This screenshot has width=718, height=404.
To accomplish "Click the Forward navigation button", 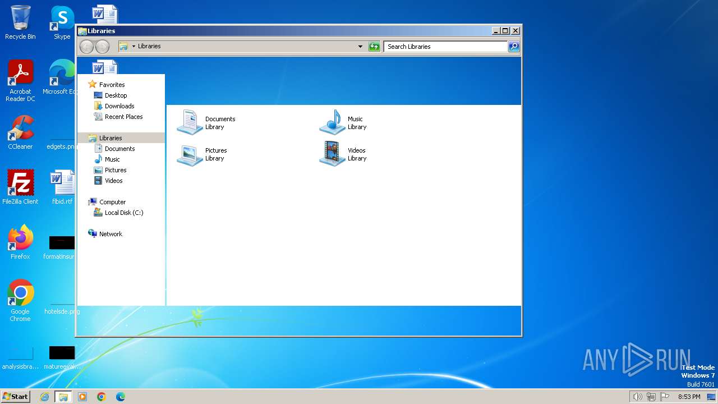I will click(x=102, y=47).
